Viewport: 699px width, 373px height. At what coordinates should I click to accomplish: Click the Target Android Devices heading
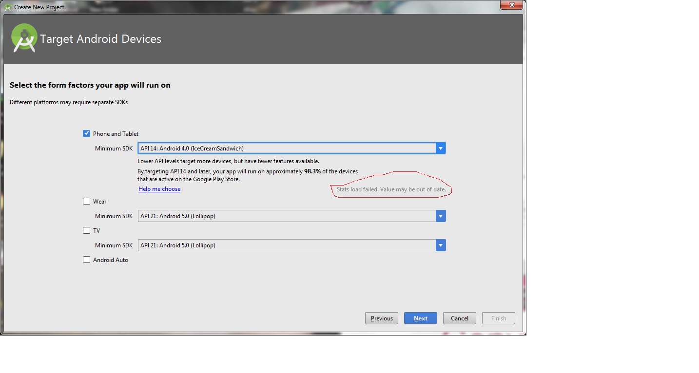(100, 39)
